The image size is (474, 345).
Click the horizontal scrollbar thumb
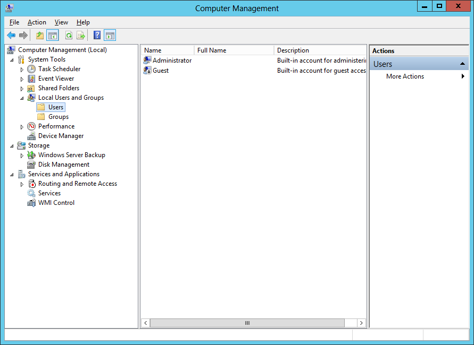(x=247, y=323)
